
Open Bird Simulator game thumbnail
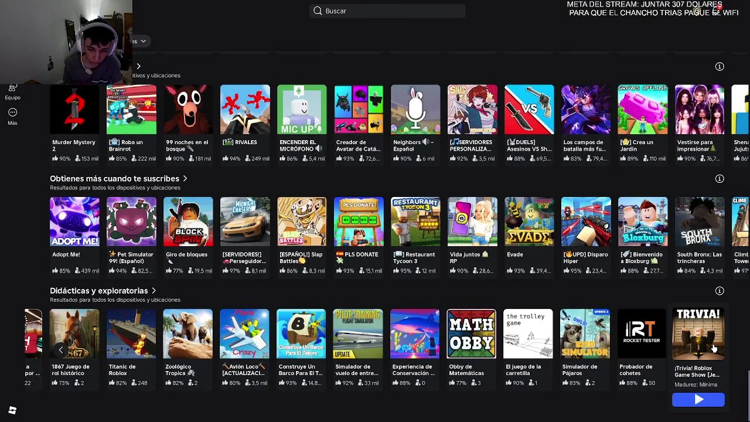click(x=585, y=333)
